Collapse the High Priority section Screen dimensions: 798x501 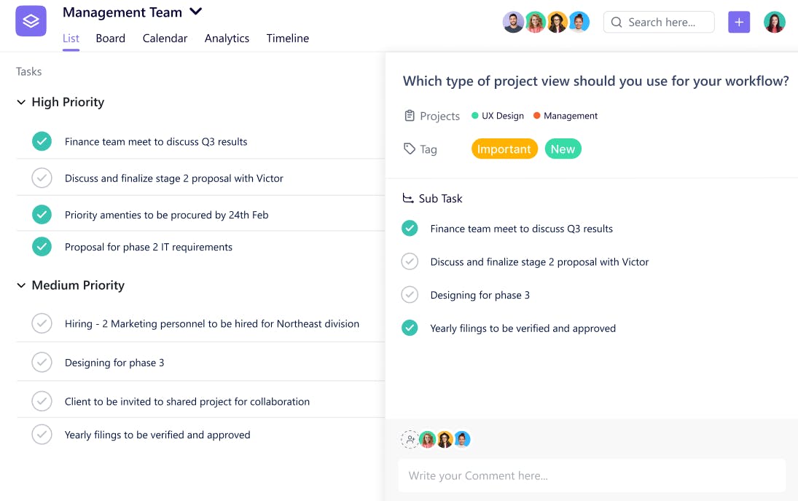coord(21,102)
